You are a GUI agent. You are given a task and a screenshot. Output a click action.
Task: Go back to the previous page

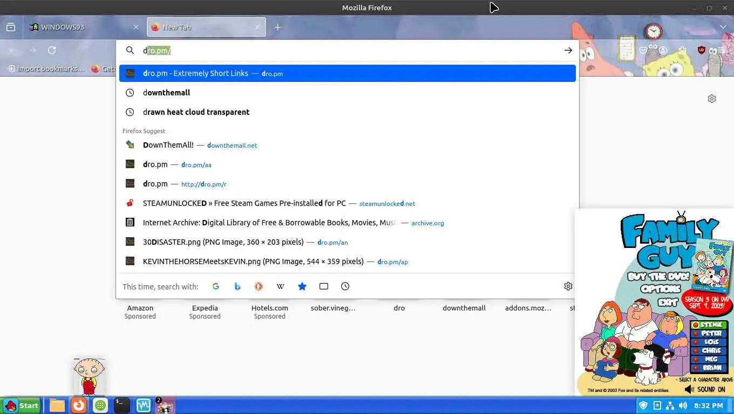(13, 50)
